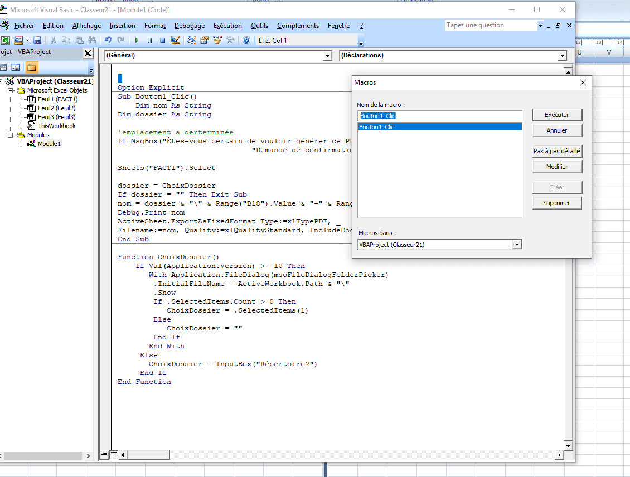
Task: Toggle Folders view in Project pane
Action: coord(31,67)
